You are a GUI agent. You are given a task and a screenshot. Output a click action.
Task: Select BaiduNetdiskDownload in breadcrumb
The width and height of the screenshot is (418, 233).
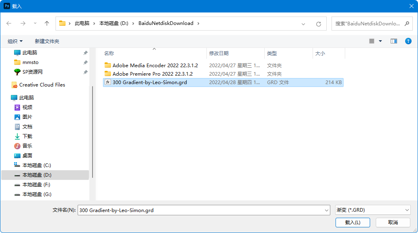166,23
